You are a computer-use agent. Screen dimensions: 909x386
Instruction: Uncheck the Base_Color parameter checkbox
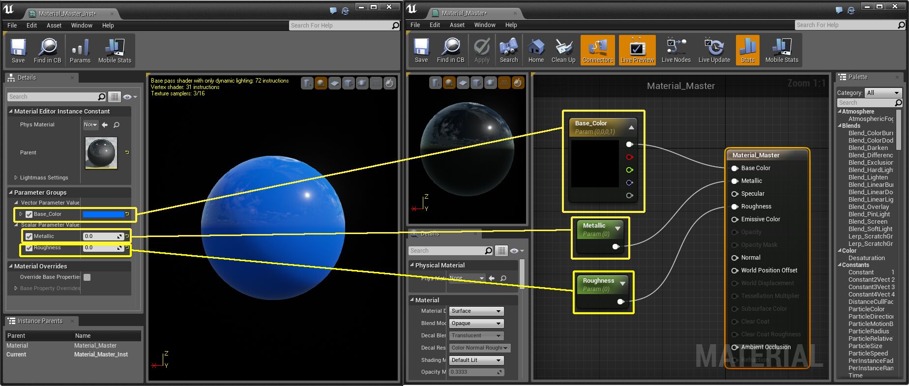[x=29, y=214]
